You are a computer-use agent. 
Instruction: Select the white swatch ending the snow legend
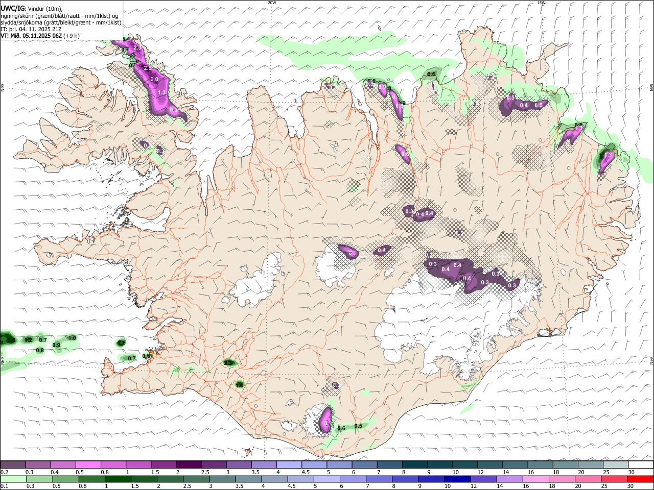click(641, 465)
